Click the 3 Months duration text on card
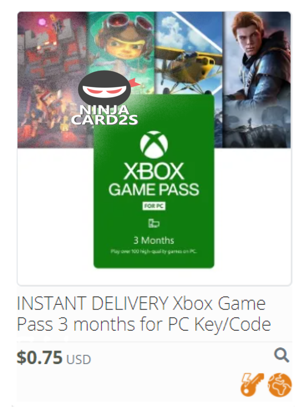 click(x=154, y=240)
